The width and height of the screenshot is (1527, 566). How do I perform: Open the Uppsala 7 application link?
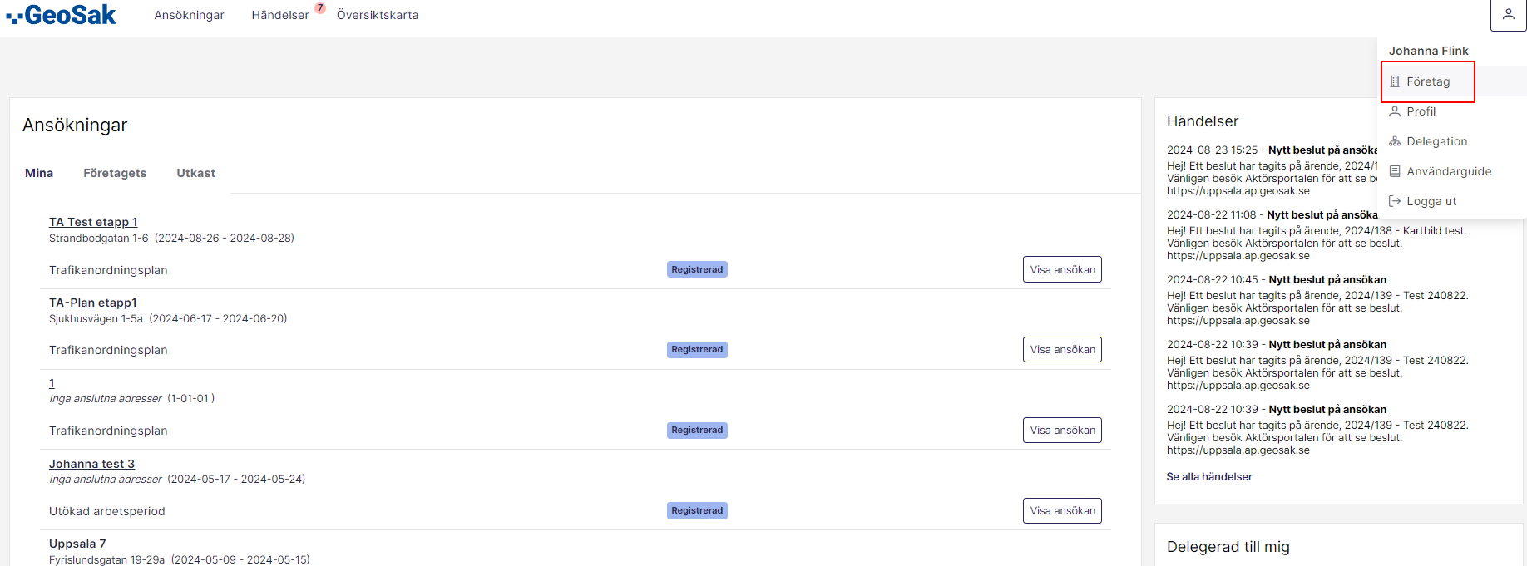pyautogui.click(x=77, y=544)
